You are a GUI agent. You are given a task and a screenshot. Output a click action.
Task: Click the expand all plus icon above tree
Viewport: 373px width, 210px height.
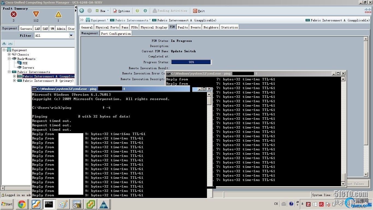pyautogui.click(x=4, y=43)
